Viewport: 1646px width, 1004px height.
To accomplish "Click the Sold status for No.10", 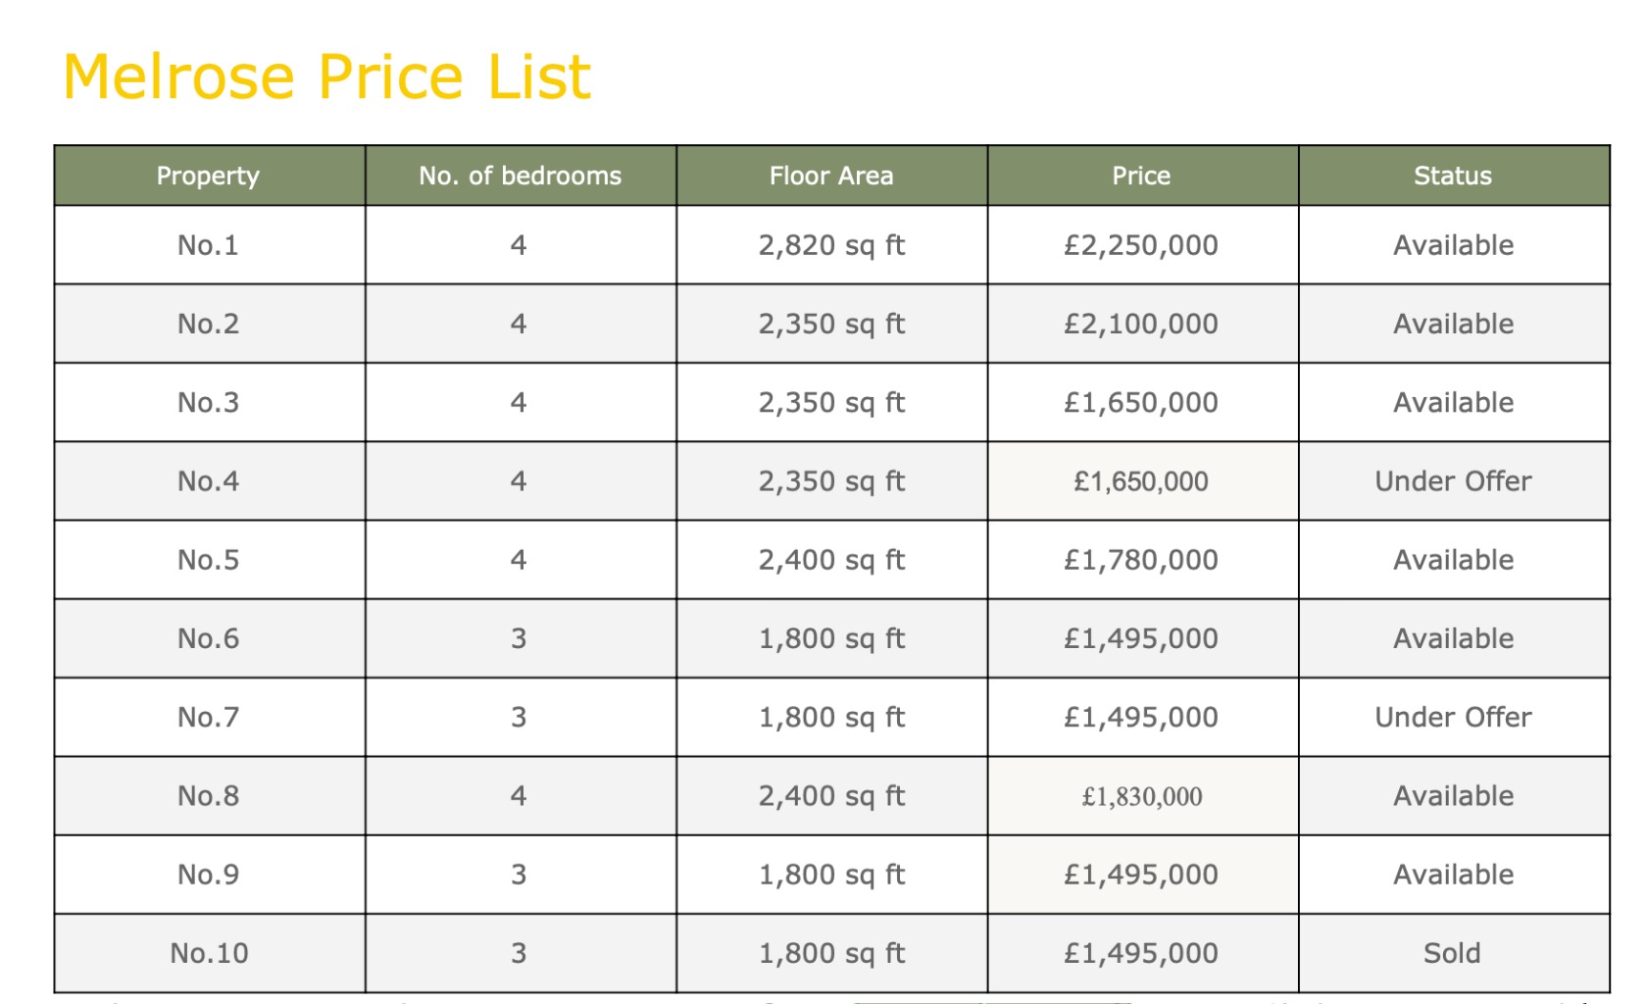I will [x=1454, y=953].
